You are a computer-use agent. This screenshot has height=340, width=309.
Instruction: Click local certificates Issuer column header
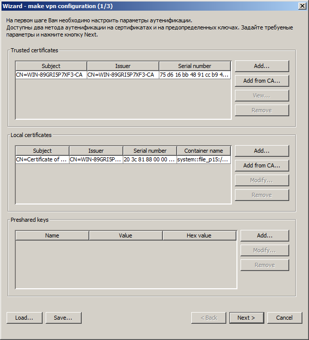[96, 151]
